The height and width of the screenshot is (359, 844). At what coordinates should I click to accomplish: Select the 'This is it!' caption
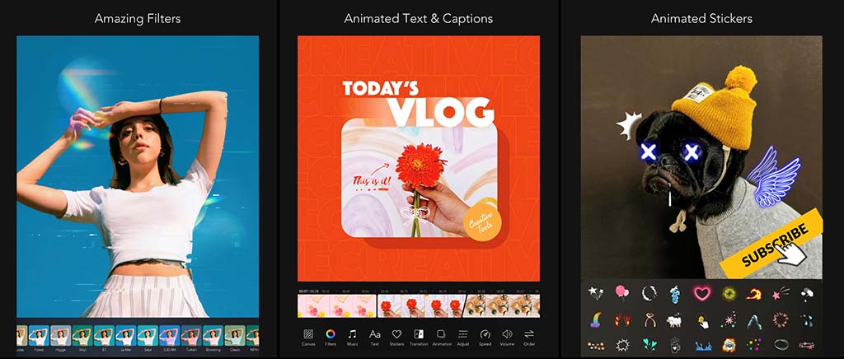[x=373, y=180]
